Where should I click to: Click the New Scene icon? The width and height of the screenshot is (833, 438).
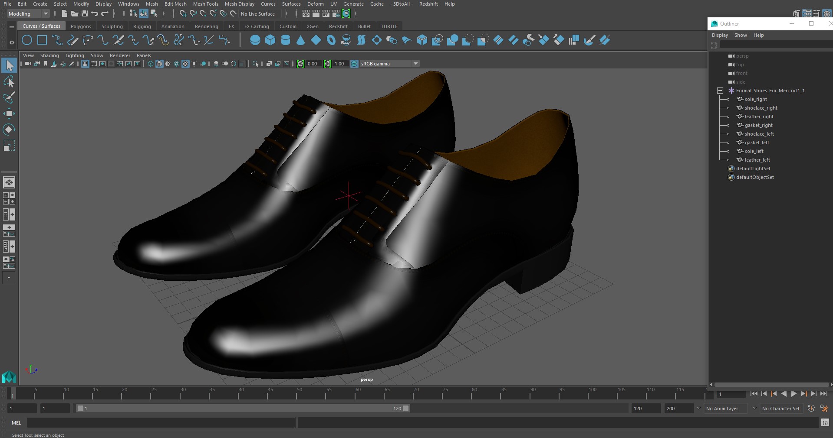pyautogui.click(x=64, y=14)
